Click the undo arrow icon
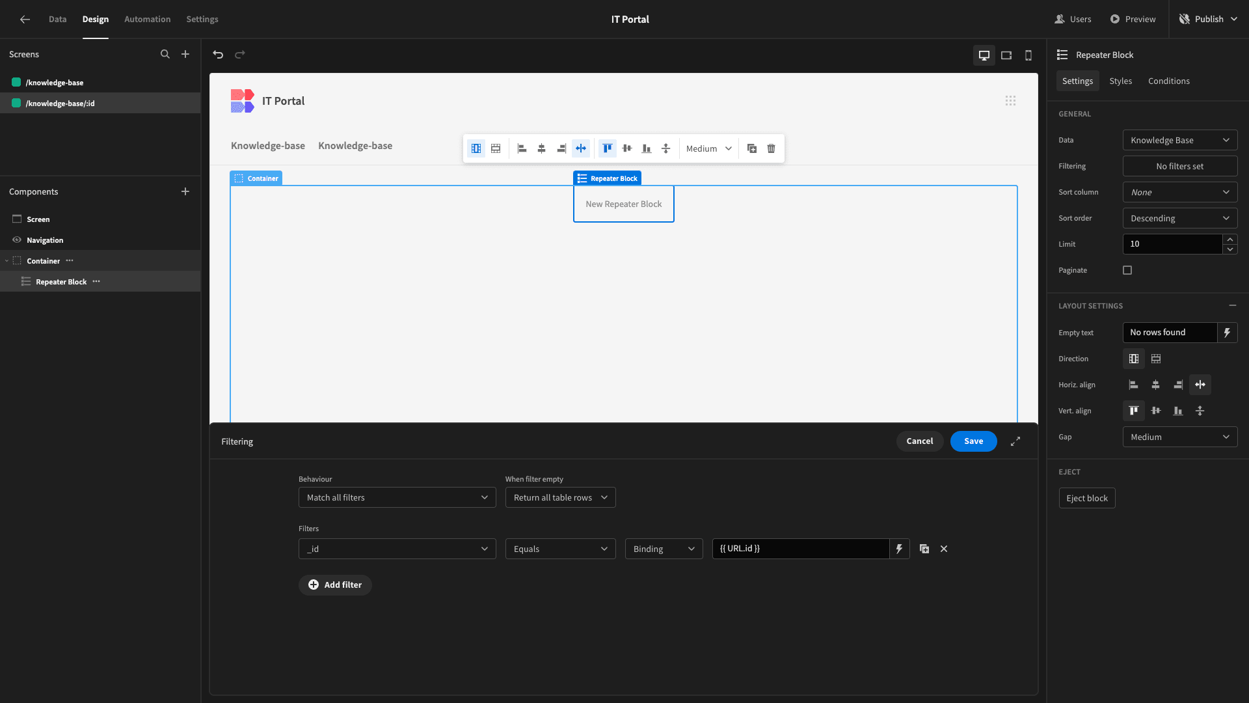This screenshot has width=1249, height=703. 219,54
